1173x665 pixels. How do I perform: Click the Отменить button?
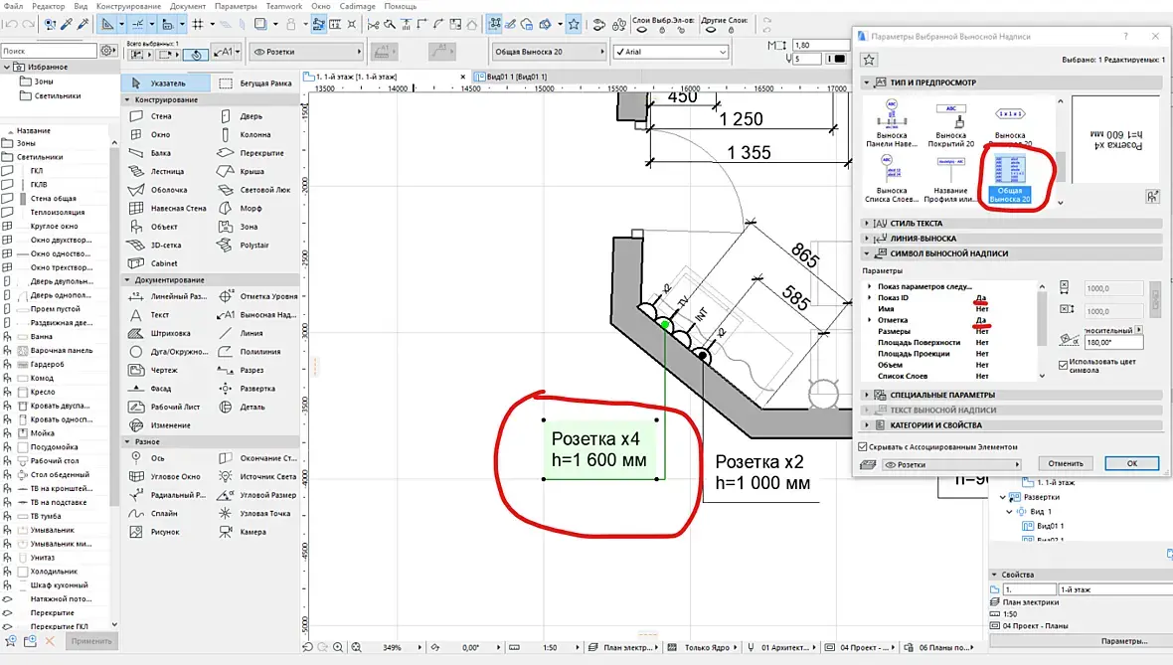coord(1065,464)
